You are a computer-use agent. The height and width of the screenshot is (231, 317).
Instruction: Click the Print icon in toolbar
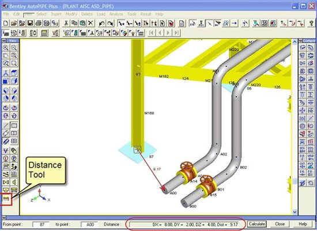coord(38,24)
